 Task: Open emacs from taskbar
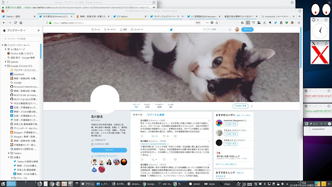click(x=134, y=184)
